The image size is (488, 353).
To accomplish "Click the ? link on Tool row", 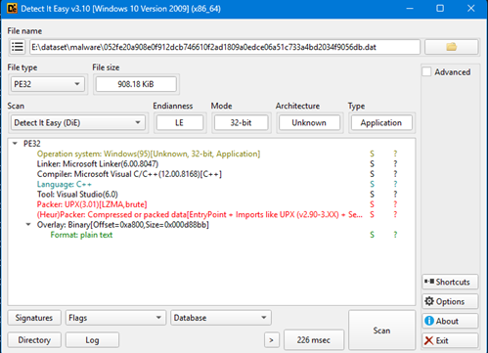I will 395,195.
